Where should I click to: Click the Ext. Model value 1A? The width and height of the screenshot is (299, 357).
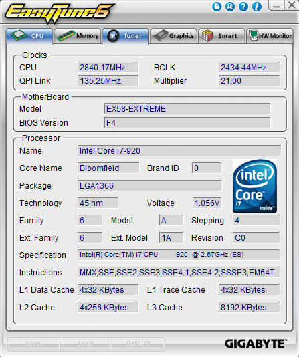[171, 238]
